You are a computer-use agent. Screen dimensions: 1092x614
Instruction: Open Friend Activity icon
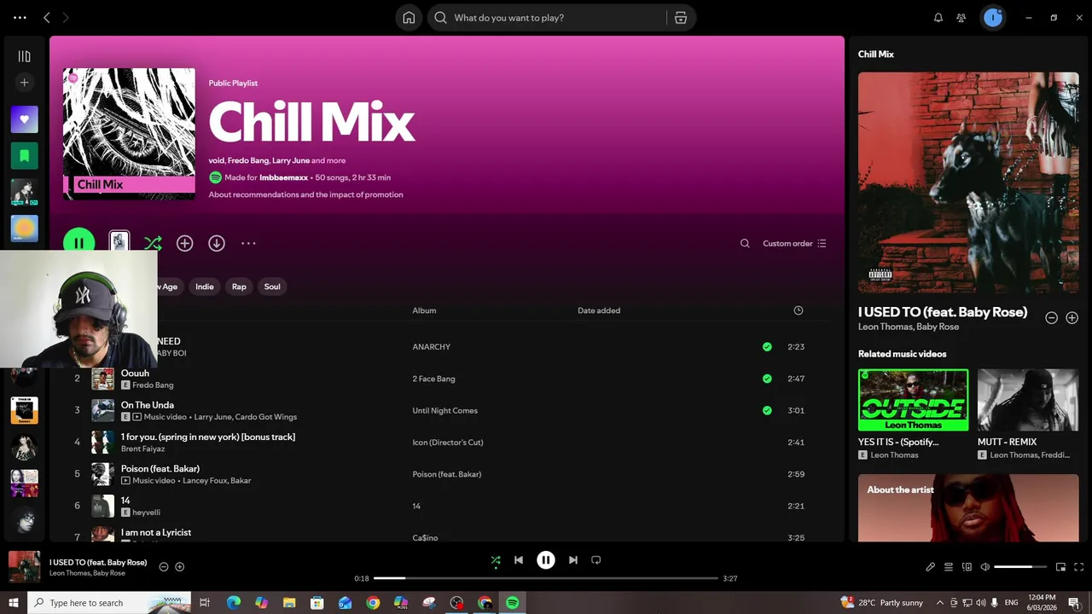coord(961,18)
